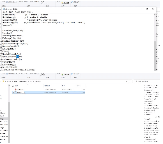The image size is (163, 144).
Task: Toggle the checkbox on the video file row
Action: [13, 92]
